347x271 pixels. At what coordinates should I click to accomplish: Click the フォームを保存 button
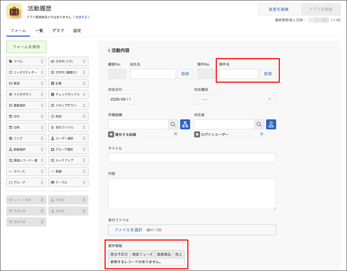click(x=26, y=47)
